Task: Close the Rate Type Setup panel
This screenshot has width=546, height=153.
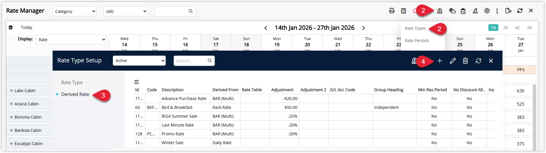Action: (x=491, y=61)
